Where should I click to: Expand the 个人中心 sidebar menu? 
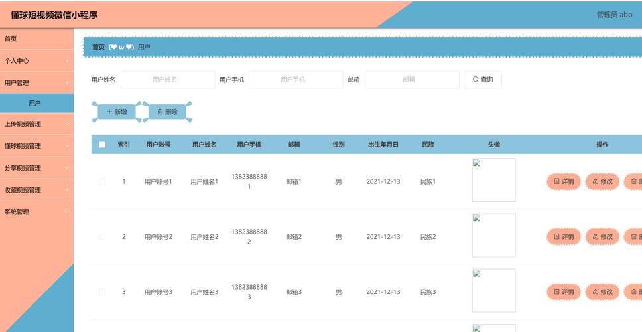pyautogui.click(x=36, y=60)
